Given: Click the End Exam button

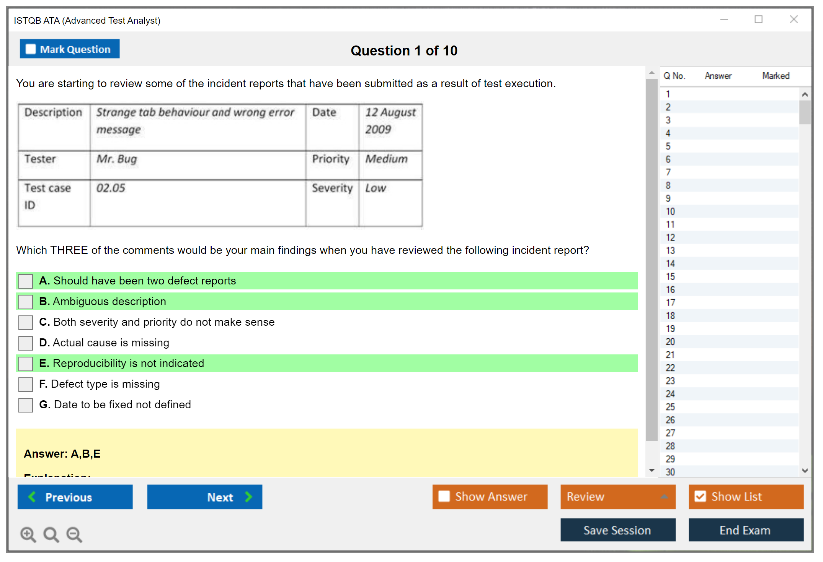Looking at the screenshot, I should (x=745, y=530).
